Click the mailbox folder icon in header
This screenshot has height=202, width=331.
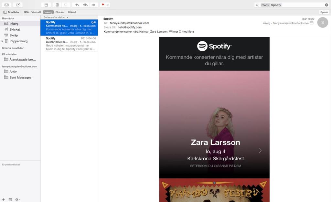(312, 23)
